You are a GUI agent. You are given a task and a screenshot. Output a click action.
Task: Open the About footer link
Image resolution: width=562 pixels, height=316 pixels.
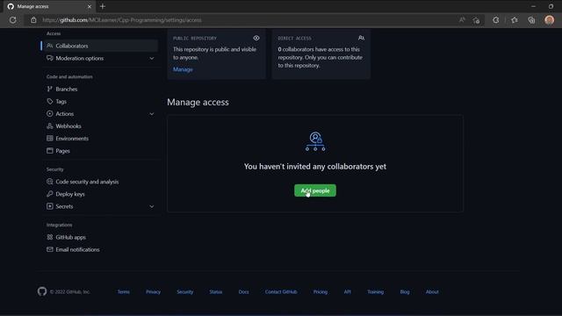coord(432,292)
